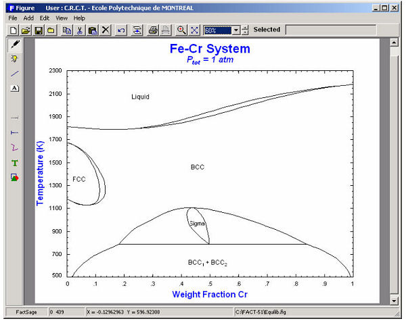
Task: Print the figure using the printer icon
Action: coord(153,30)
